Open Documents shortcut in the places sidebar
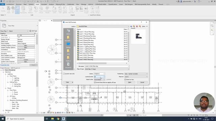Screen dimensions: 216x121 click(68, 65)
